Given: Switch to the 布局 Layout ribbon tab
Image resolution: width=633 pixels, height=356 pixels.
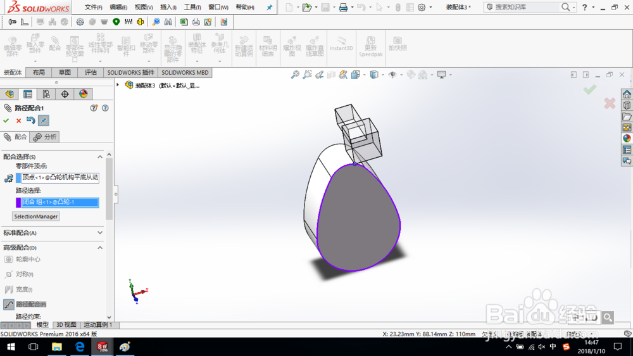Looking at the screenshot, I should click(39, 72).
